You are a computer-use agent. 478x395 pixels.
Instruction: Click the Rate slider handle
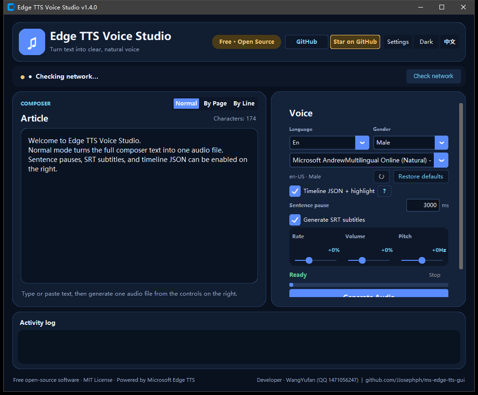click(x=309, y=260)
